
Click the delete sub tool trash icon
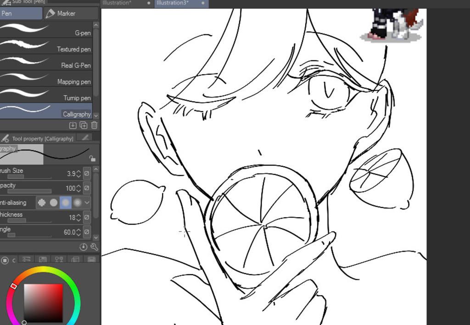(x=95, y=126)
